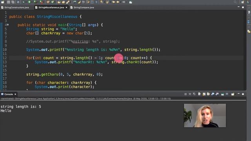Open the Back history dropdown arrow
This screenshot has height=141, width=251.
tap(120, 2)
